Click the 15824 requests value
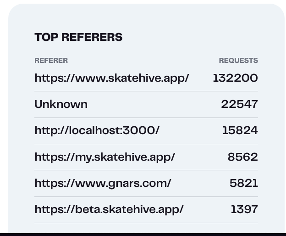286x236 pixels. [x=240, y=130]
